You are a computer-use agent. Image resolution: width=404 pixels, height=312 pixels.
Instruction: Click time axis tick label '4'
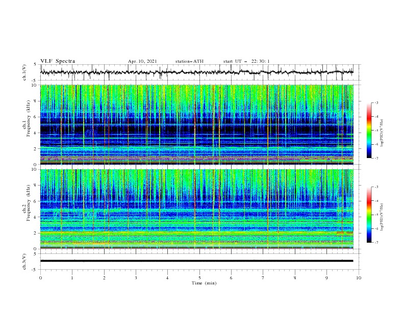[x=168, y=278]
